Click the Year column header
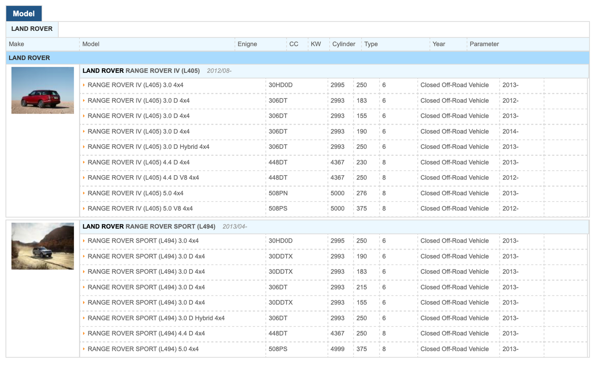 click(x=439, y=44)
